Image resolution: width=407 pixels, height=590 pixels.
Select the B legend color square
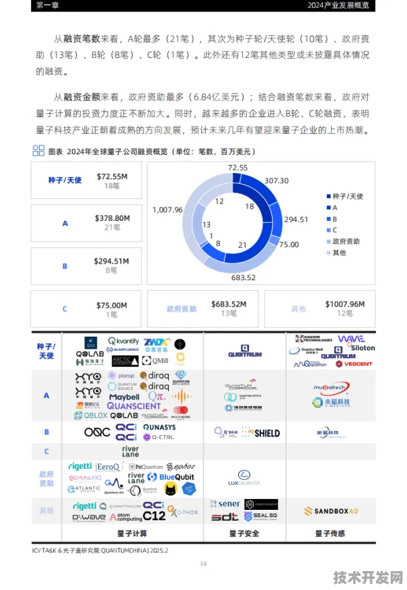coord(328,219)
